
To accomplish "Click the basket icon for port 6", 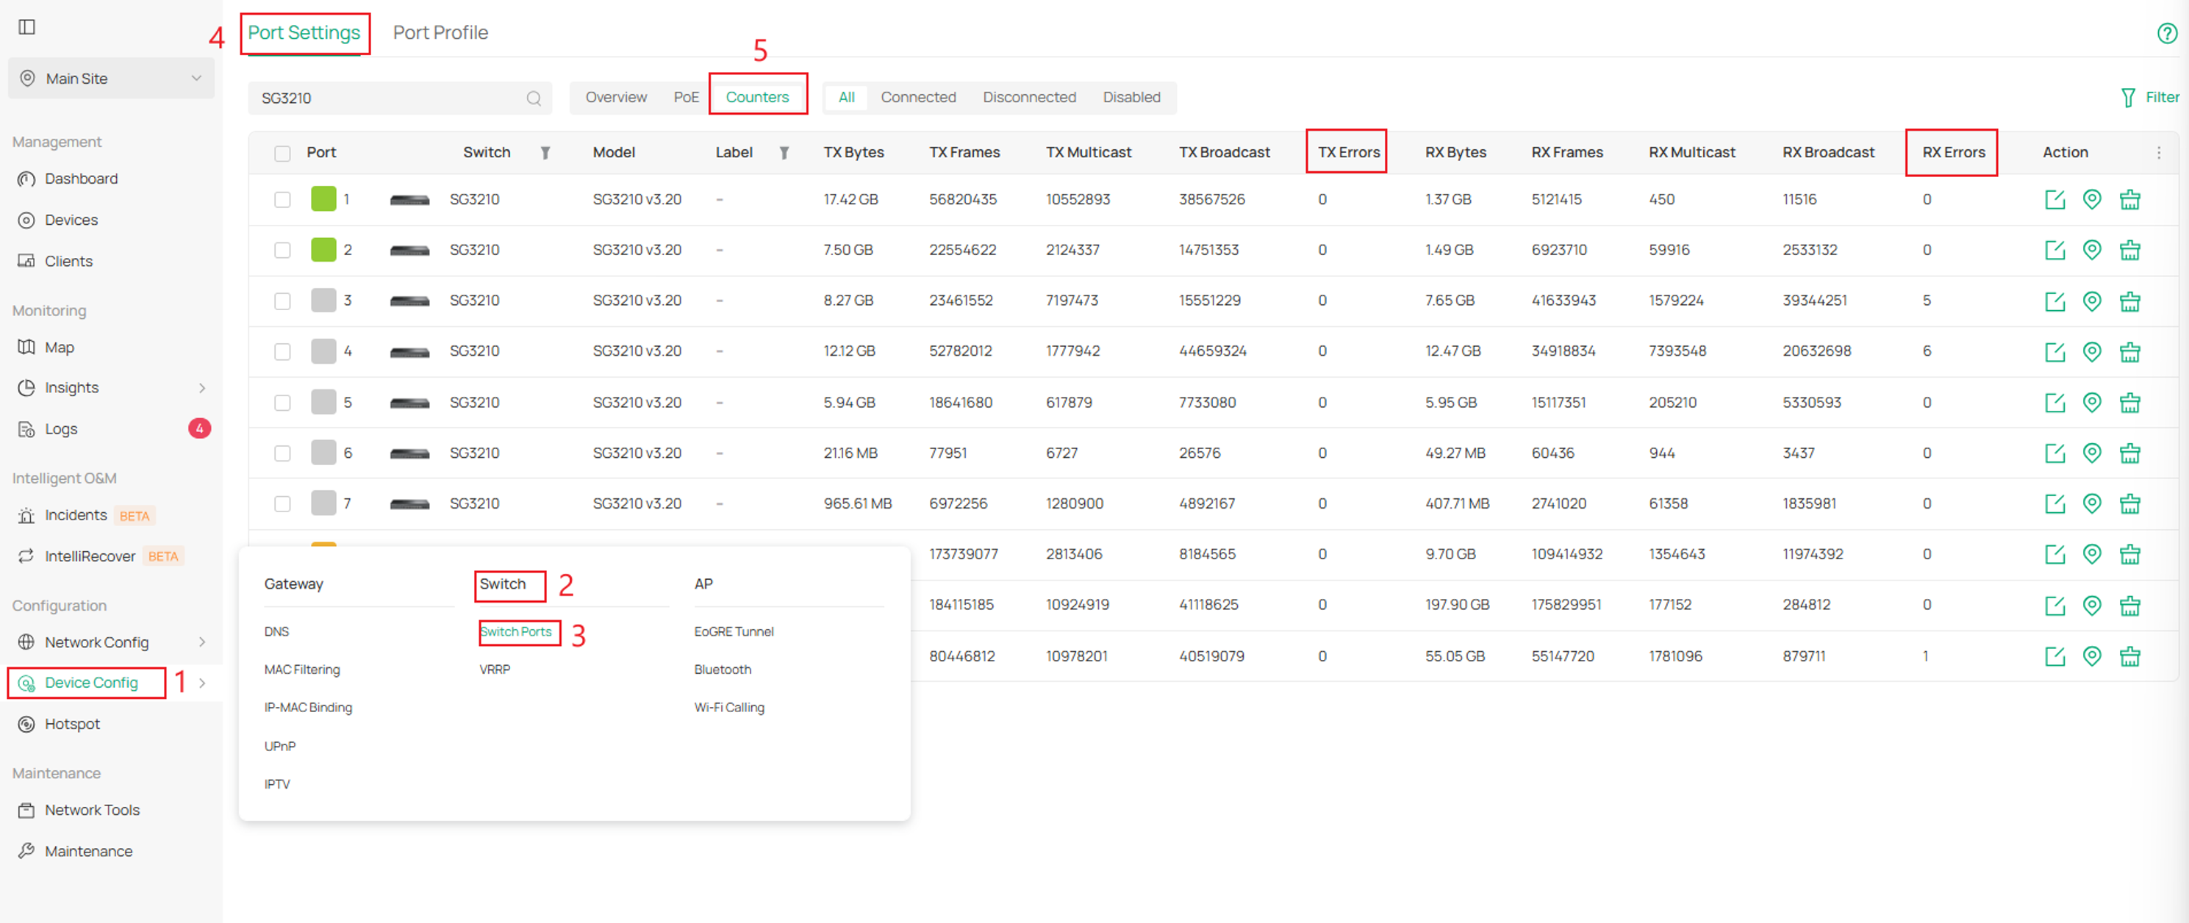I will [2129, 453].
